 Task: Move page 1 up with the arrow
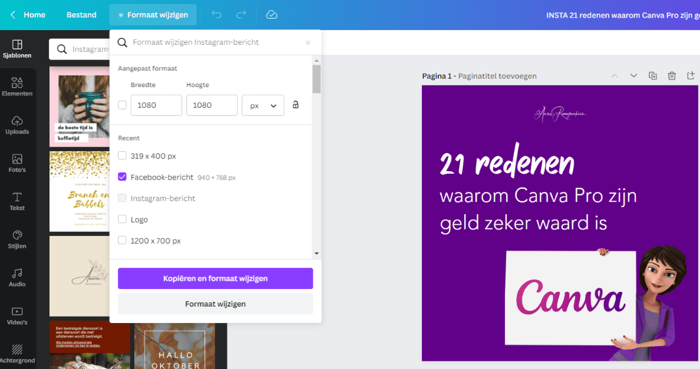point(615,76)
